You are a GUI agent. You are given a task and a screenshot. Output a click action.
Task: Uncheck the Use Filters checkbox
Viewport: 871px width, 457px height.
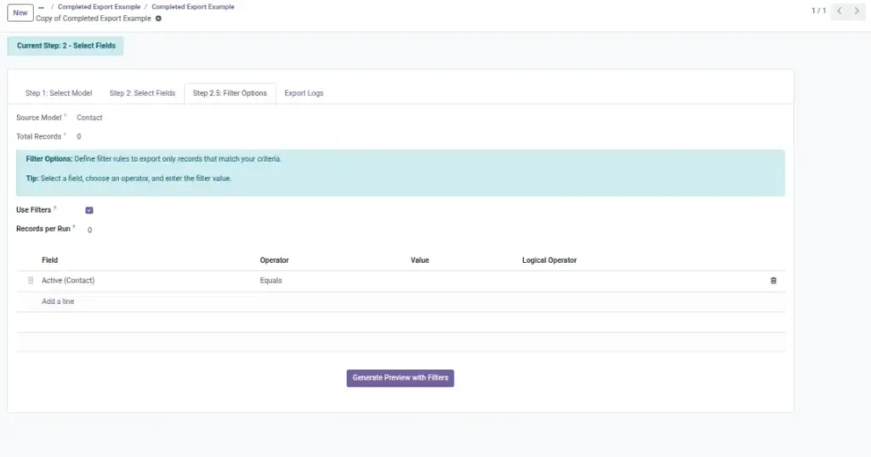[88, 210]
